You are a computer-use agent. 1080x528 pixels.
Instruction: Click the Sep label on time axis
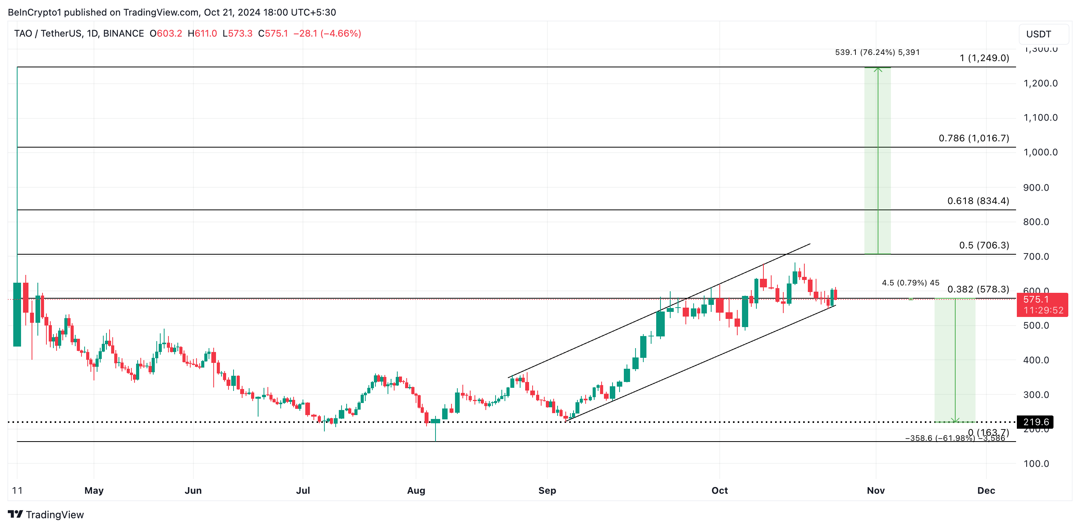coord(547,490)
